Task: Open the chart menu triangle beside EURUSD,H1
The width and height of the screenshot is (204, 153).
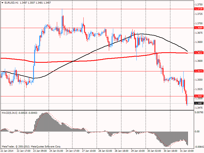Action: (x=3, y=3)
